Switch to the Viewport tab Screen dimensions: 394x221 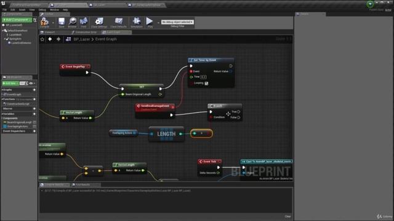click(50, 33)
